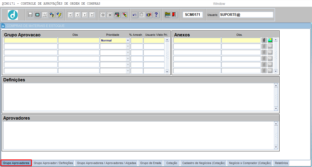Click the Menu icon in the toolbar
The height and width of the screenshot is (167, 312).
(x=167, y=15)
